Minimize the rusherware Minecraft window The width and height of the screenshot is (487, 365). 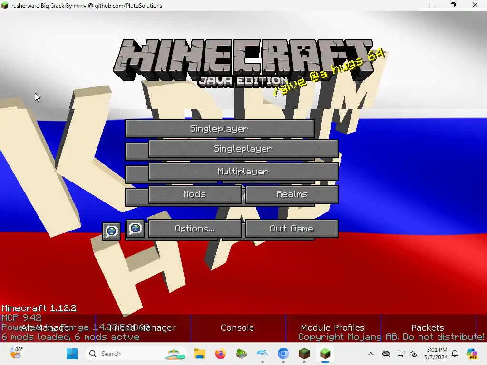point(432,5)
